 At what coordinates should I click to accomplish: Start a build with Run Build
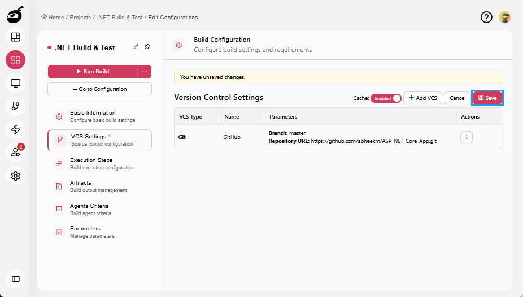click(x=93, y=71)
